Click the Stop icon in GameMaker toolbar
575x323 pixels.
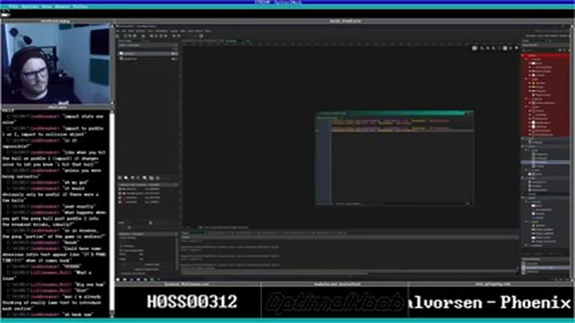pos(161,36)
